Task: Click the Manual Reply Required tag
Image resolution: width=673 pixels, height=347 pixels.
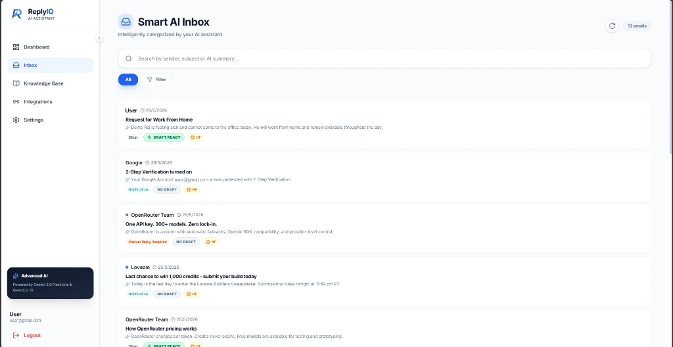Action: [147, 242]
